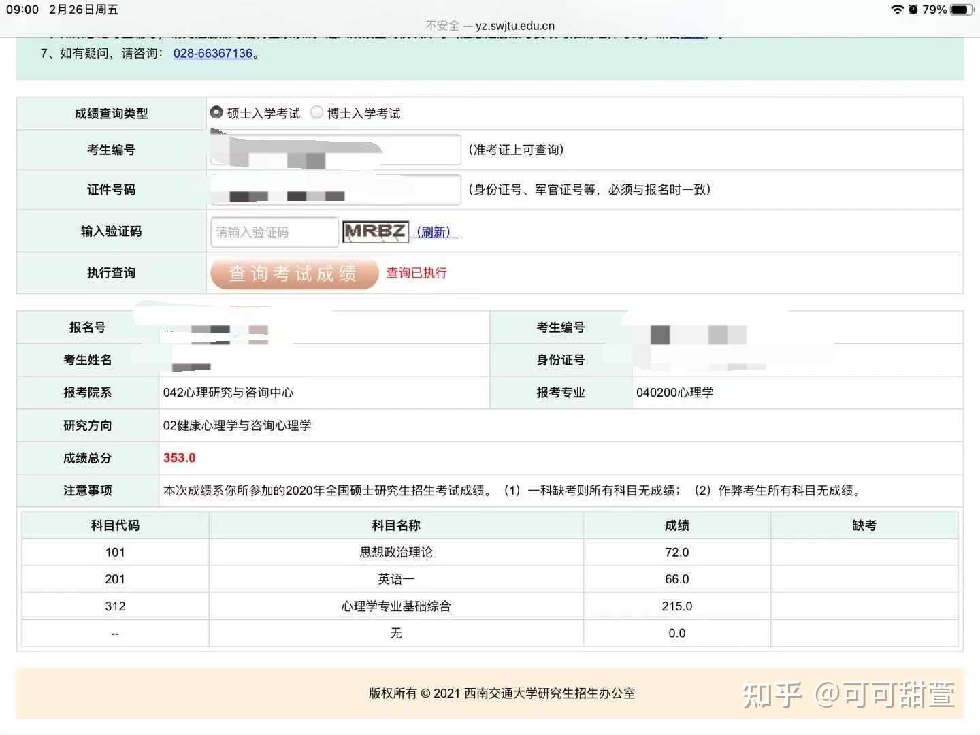Tap the Wi-Fi status icon

pyautogui.click(x=897, y=10)
